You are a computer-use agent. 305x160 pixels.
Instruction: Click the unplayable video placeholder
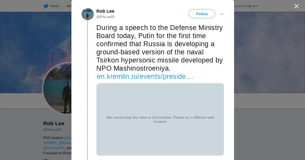coord(160,119)
